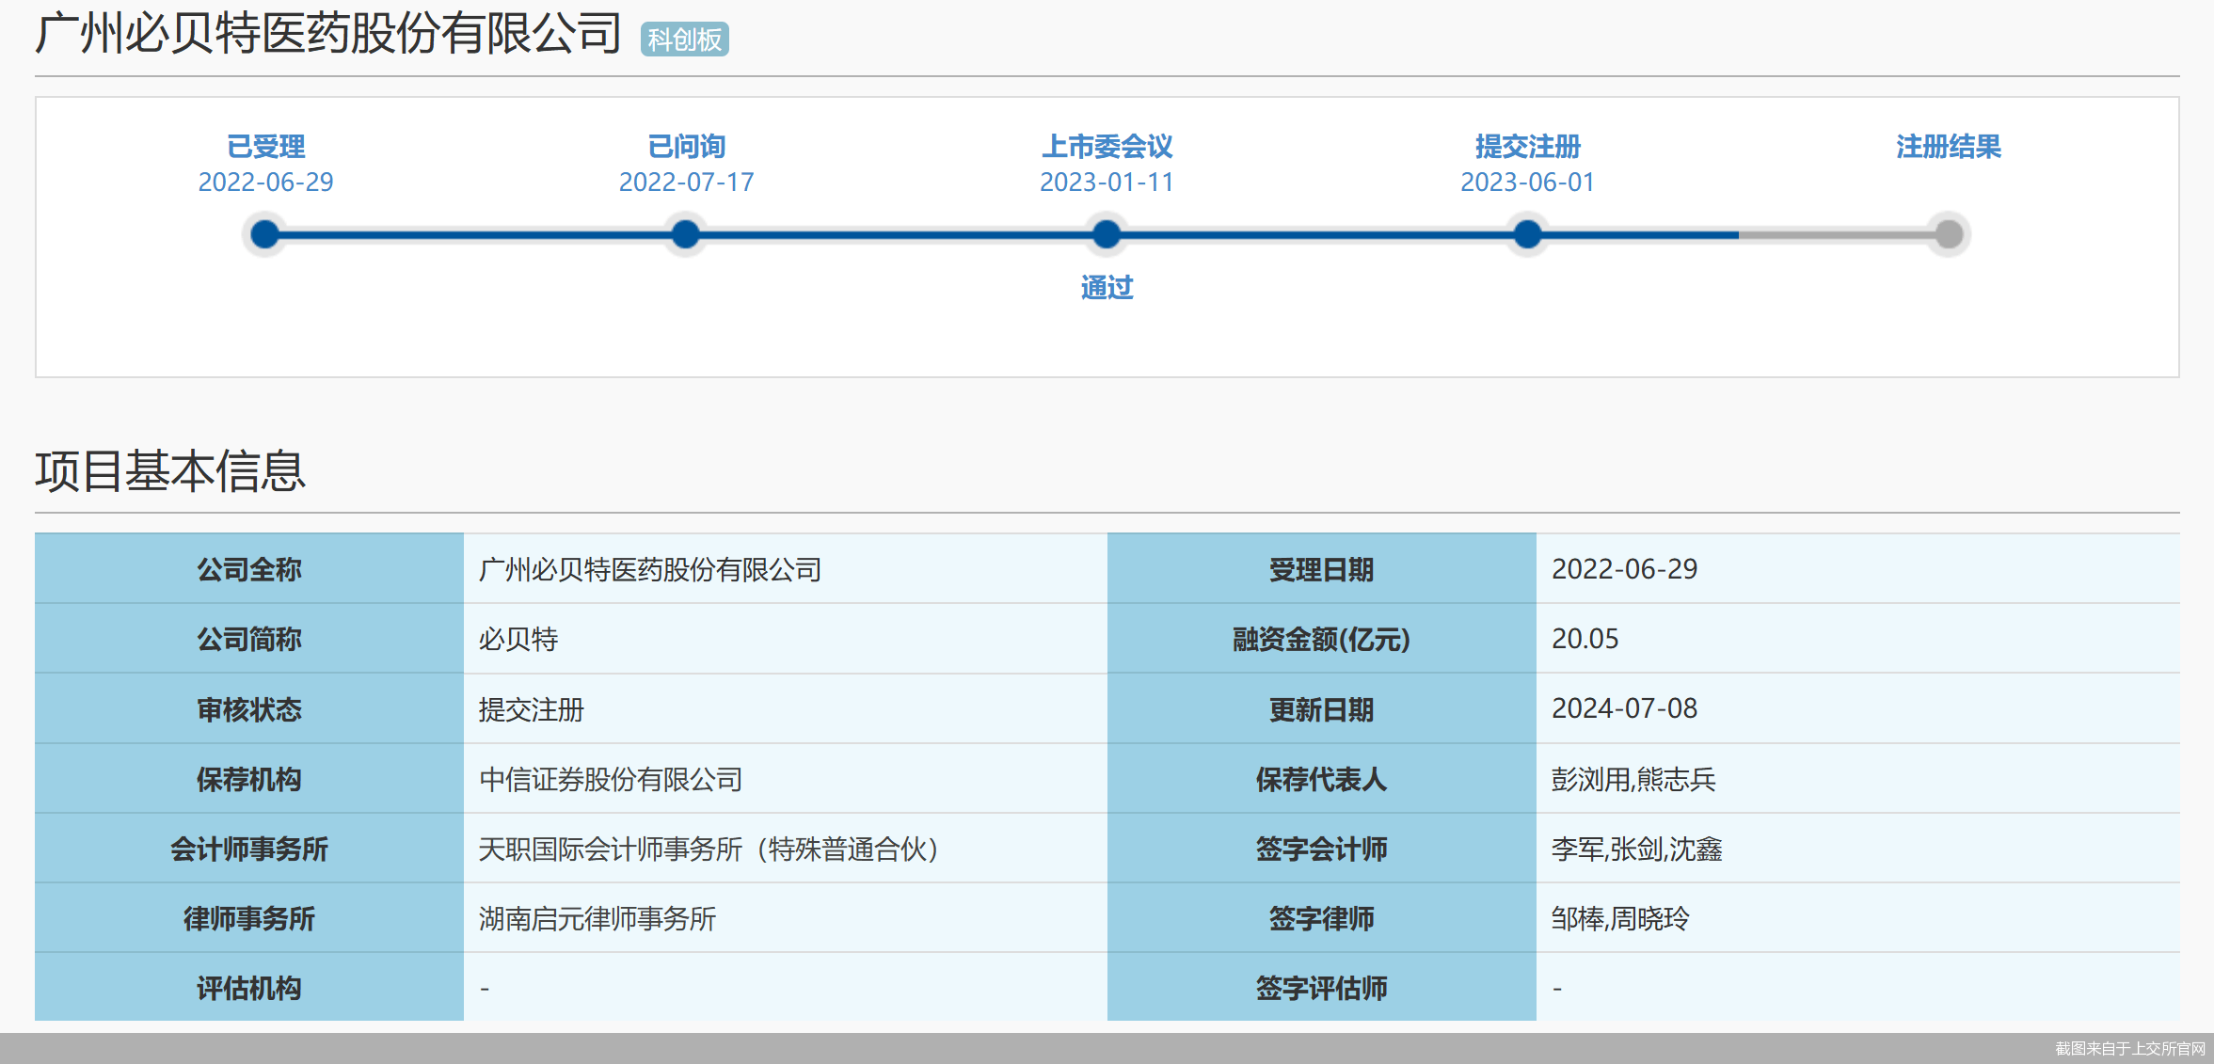Click the 签字律师 header cell

coord(1322,917)
